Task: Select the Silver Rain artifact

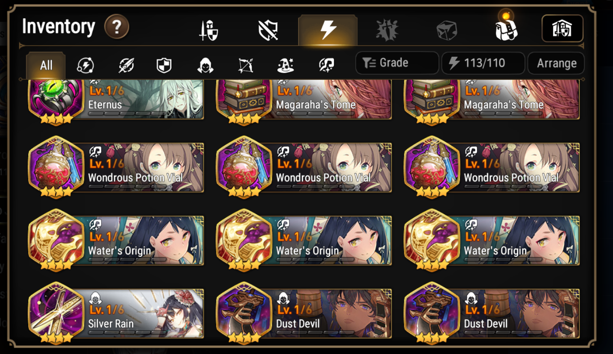Action: point(116,313)
